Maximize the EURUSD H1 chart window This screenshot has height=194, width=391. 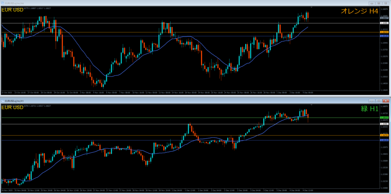point(378,100)
